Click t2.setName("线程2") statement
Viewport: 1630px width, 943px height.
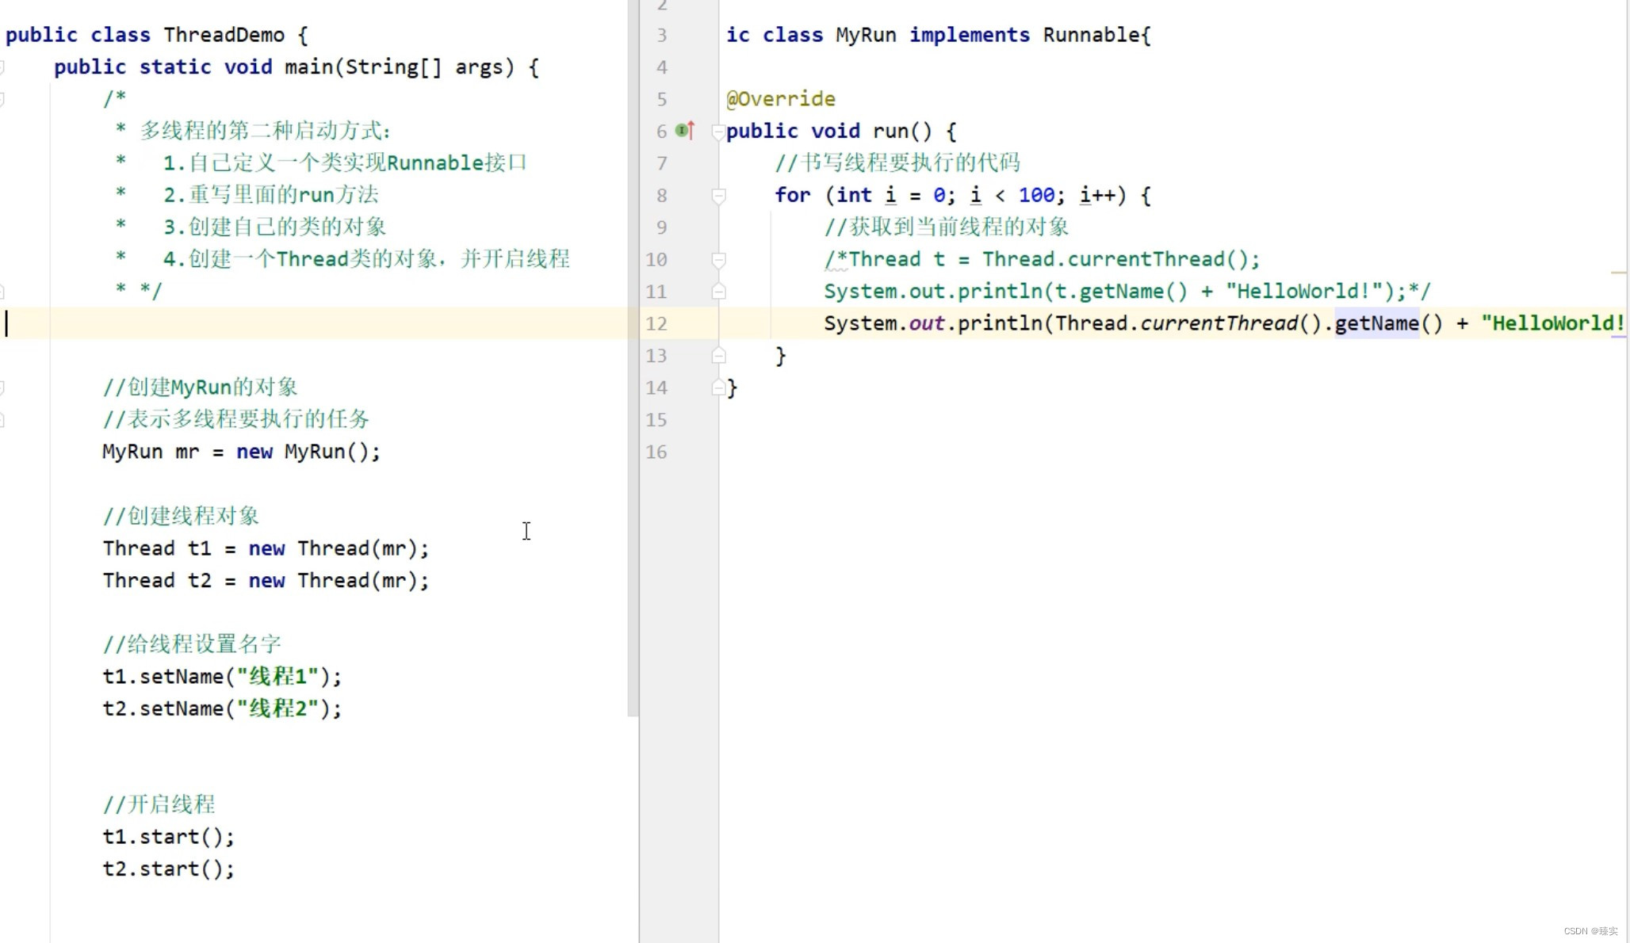pyautogui.click(x=222, y=708)
